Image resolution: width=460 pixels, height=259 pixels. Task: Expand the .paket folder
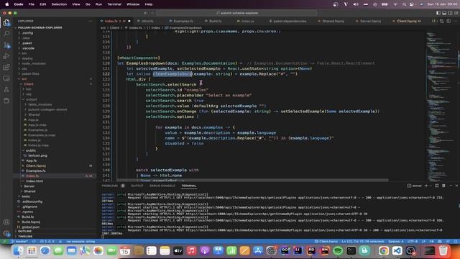point(27,43)
